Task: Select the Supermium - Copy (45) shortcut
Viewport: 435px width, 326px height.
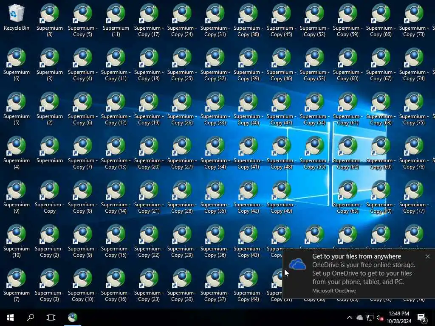Action: click(x=281, y=20)
